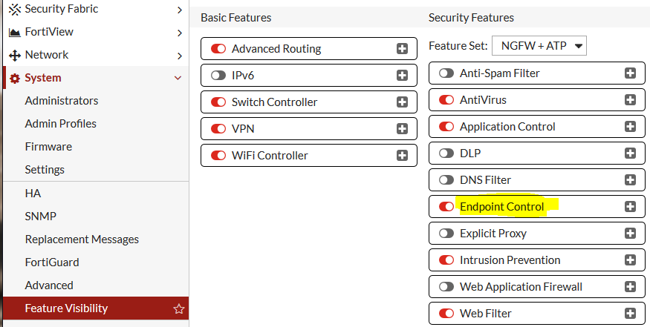The image size is (650, 327).
Task: Click the FortiView chart icon
Action: (14, 32)
